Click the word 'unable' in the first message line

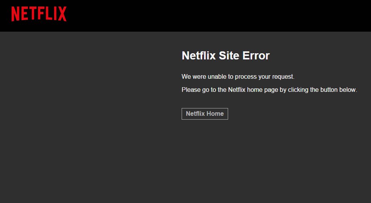click(x=217, y=77)
